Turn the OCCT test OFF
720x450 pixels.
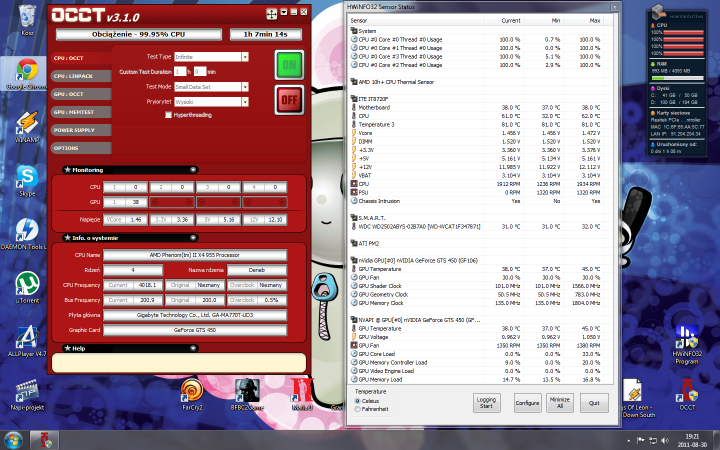289,100
